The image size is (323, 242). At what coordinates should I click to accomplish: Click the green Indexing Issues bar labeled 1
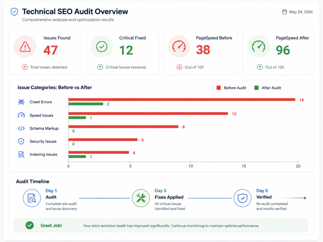coord(77,156)
